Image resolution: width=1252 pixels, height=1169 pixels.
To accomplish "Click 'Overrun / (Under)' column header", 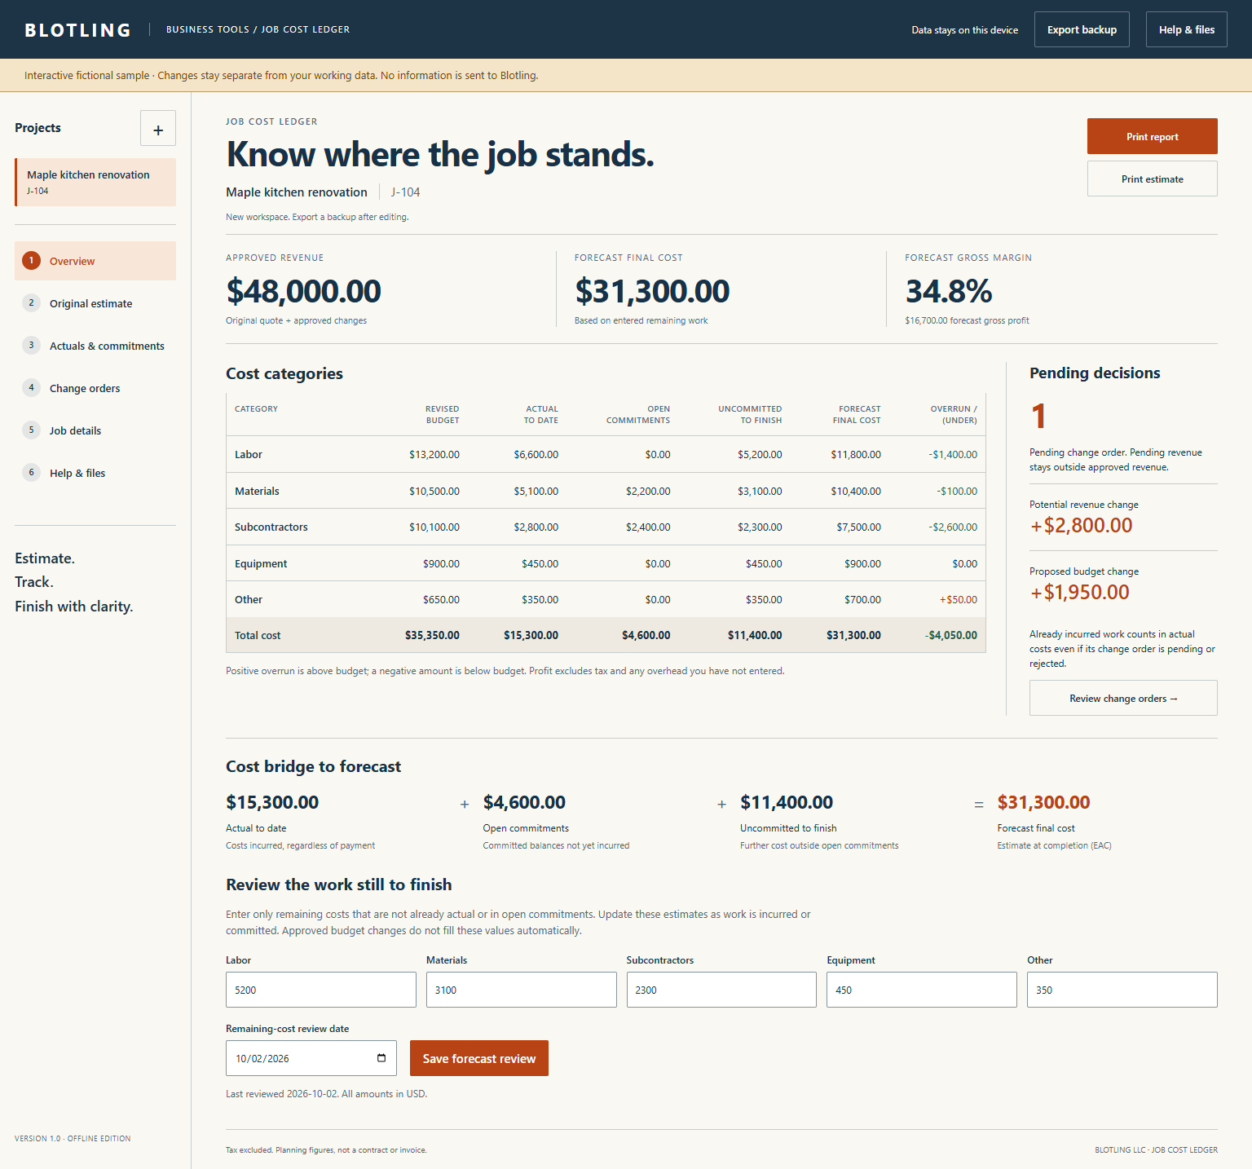I will 954,415.
